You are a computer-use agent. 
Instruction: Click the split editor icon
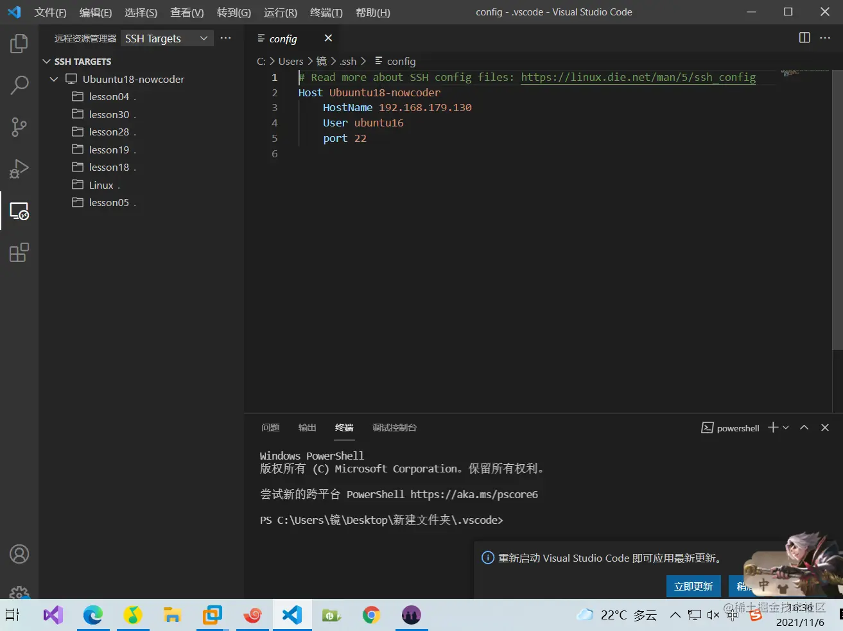click(804, 38)
